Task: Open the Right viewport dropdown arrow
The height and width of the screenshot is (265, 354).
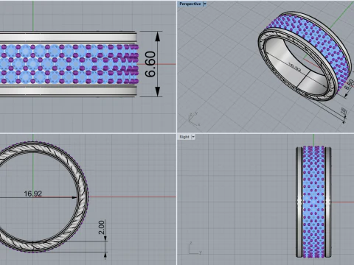Action: (193, 137)
